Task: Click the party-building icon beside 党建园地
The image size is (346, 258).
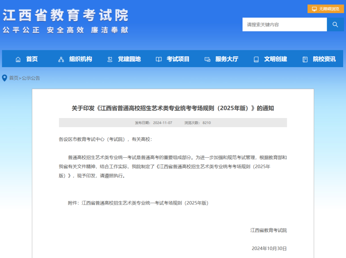Action: pyautogui.click(x=110, y=59)
